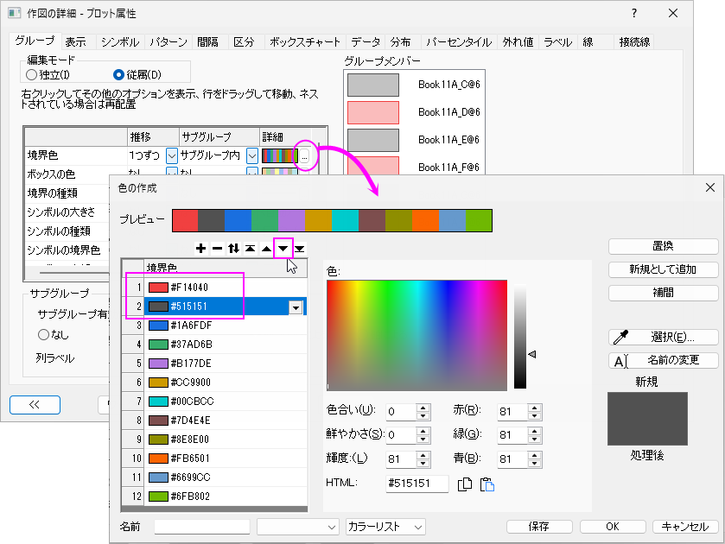
Task: Close the 色の作成 dialog
Action: [x=710, y=187]
